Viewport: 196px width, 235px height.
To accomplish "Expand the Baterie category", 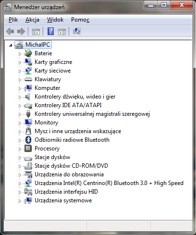I will (20, 54).
